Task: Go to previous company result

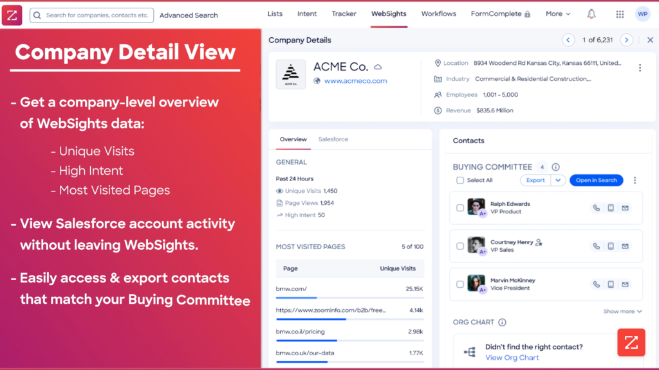Action: click(x=568, y=40)
